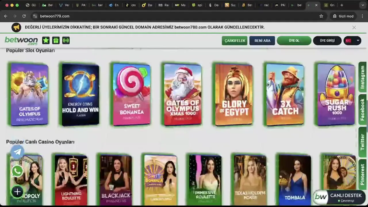
Task: Switch to the 'cra' browser tab
Action: point(131,5)
